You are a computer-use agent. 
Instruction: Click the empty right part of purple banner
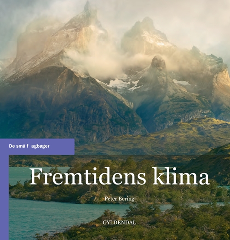62,146
